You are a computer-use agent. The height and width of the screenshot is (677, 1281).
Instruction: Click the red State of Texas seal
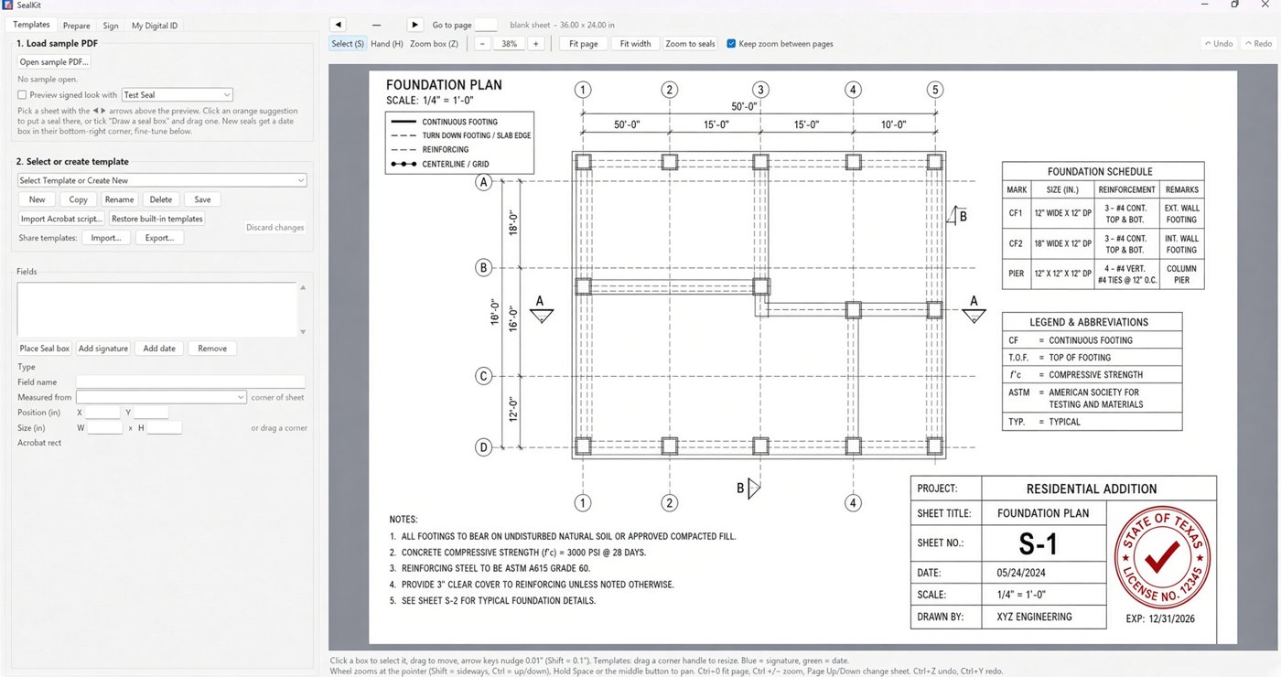(x=1160, y=558)
